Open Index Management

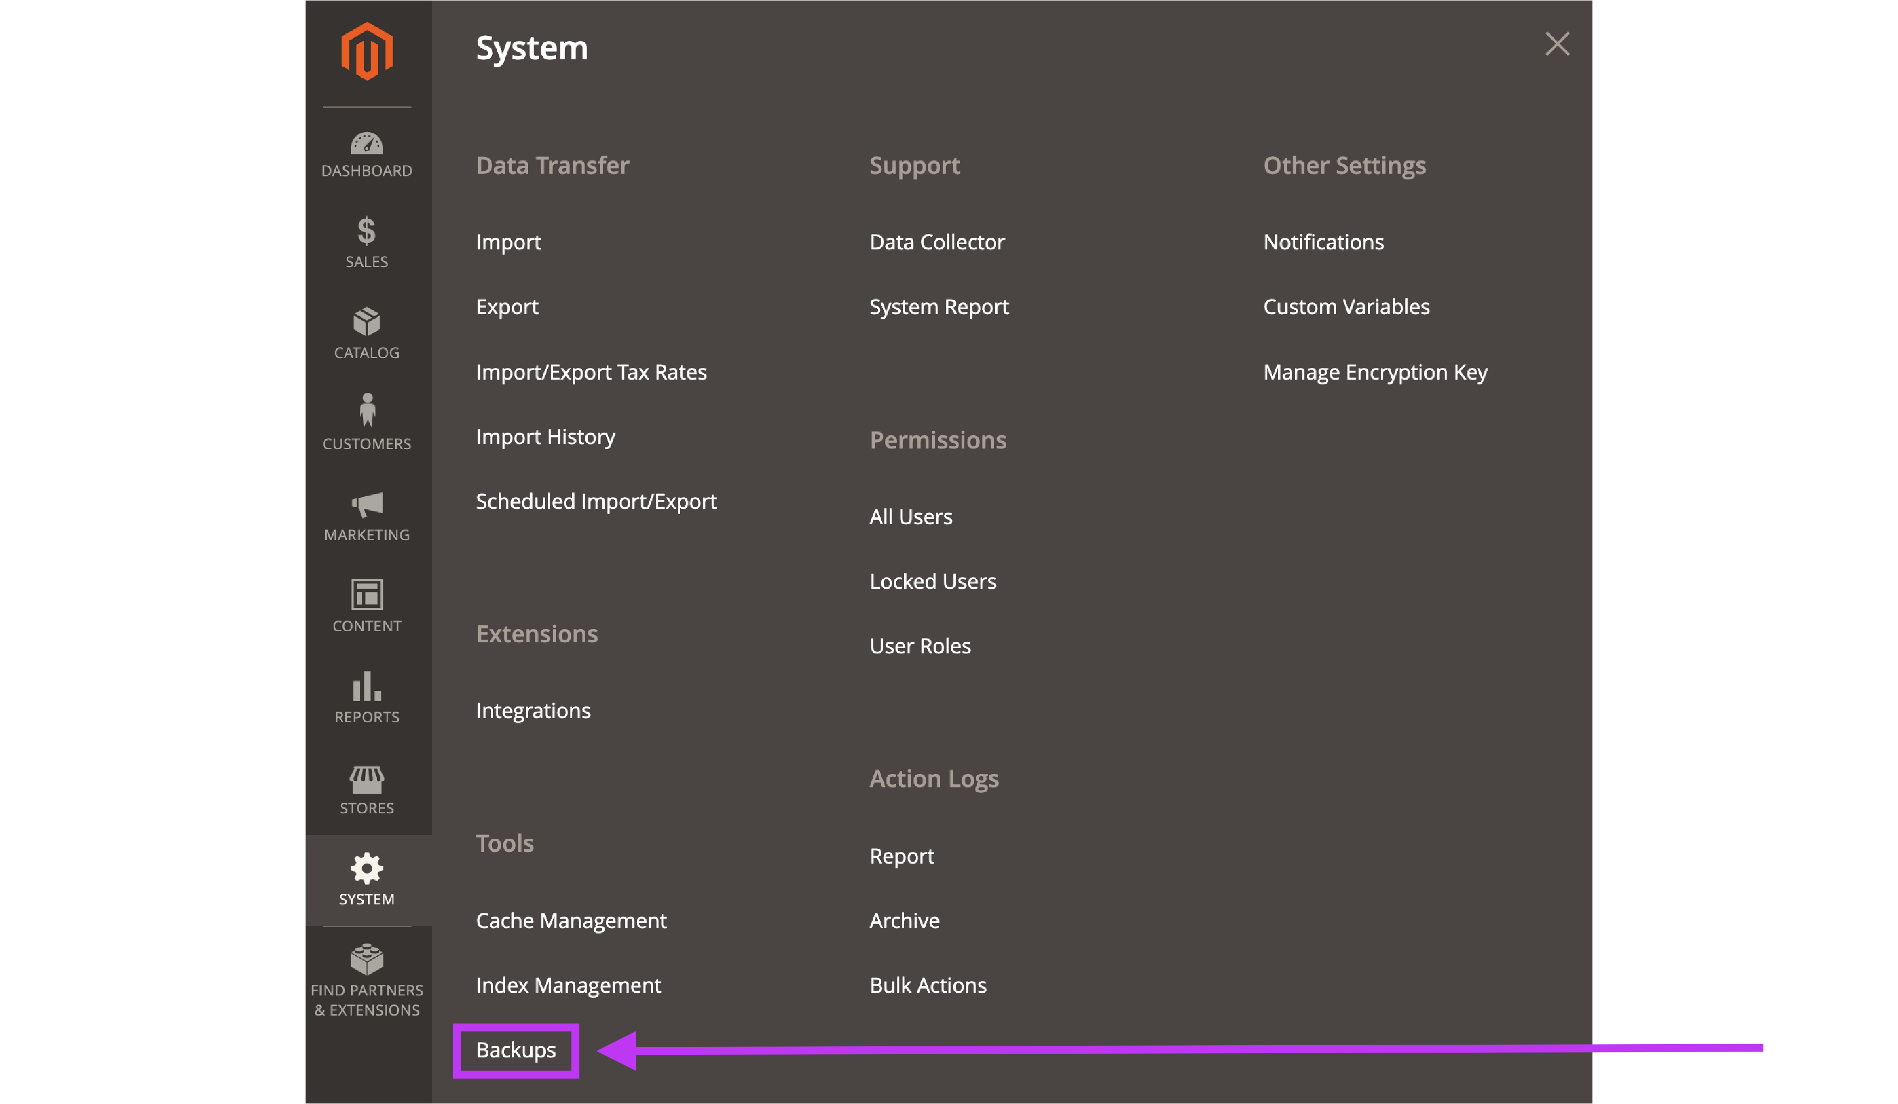(568, 986)
